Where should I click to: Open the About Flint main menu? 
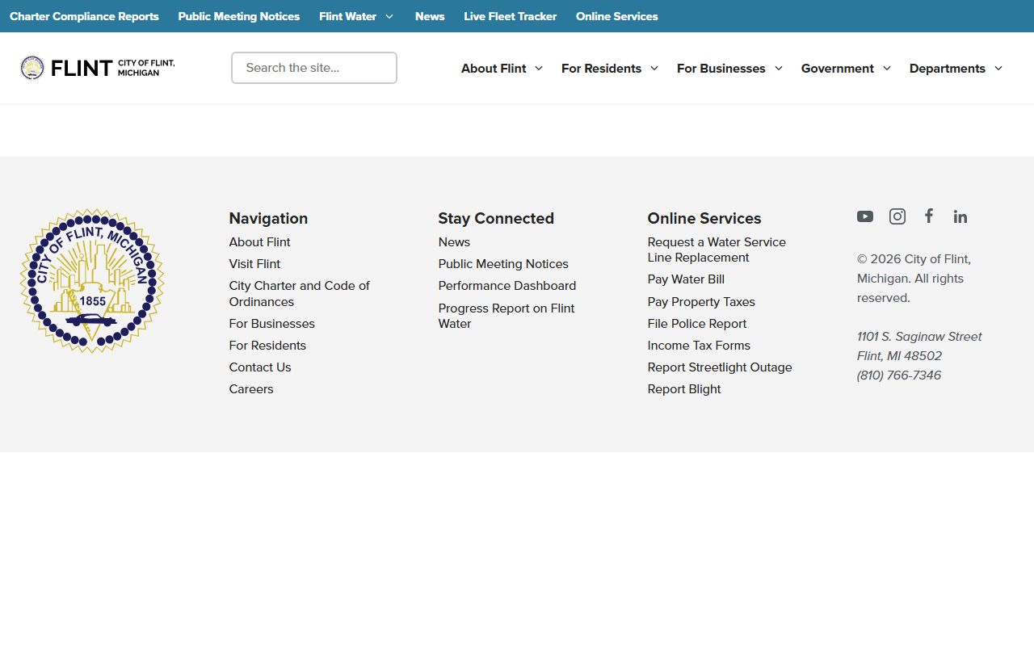tap(494, 69)
